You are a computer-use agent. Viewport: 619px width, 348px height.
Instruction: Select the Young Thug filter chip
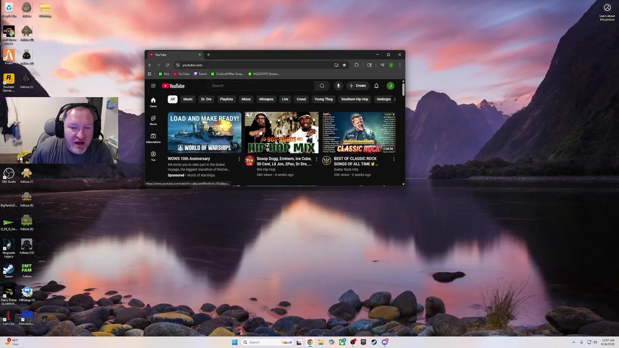[324, 99]
